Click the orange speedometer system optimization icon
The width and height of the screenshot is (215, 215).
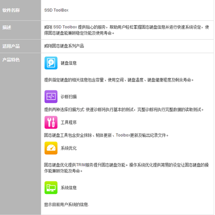point(51,148)
